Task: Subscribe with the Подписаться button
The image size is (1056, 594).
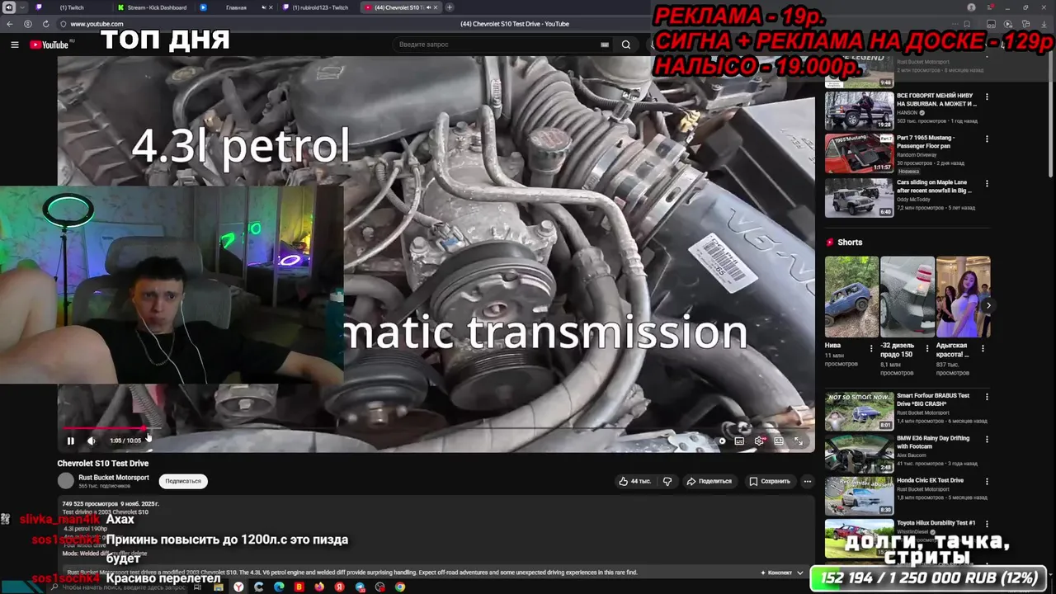Action: tap(183, 481)
